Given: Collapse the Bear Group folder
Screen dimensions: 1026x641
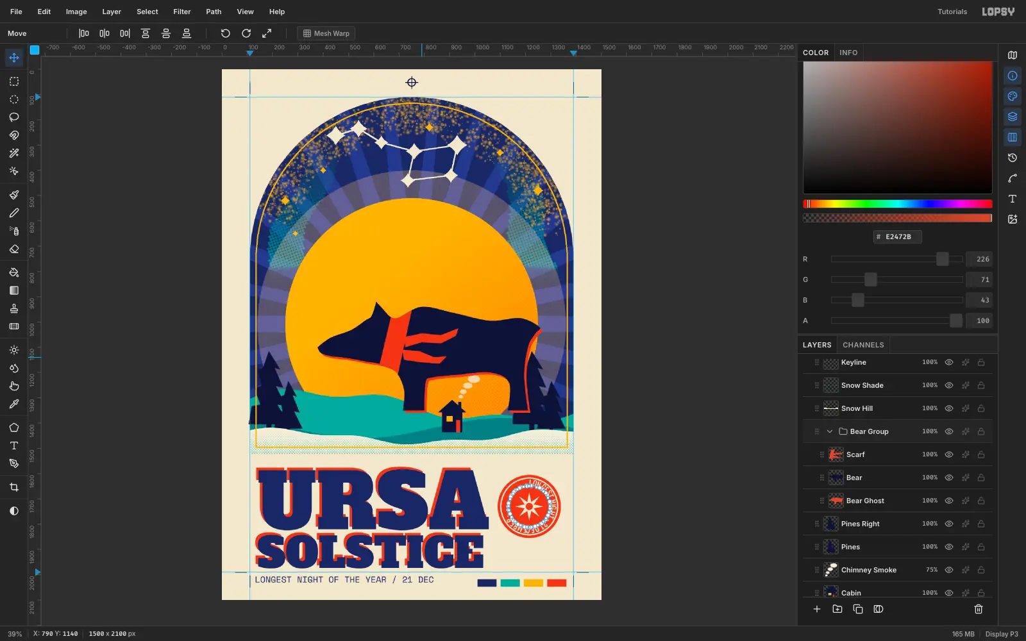Looking at the screenshot, I should [830, 431].
